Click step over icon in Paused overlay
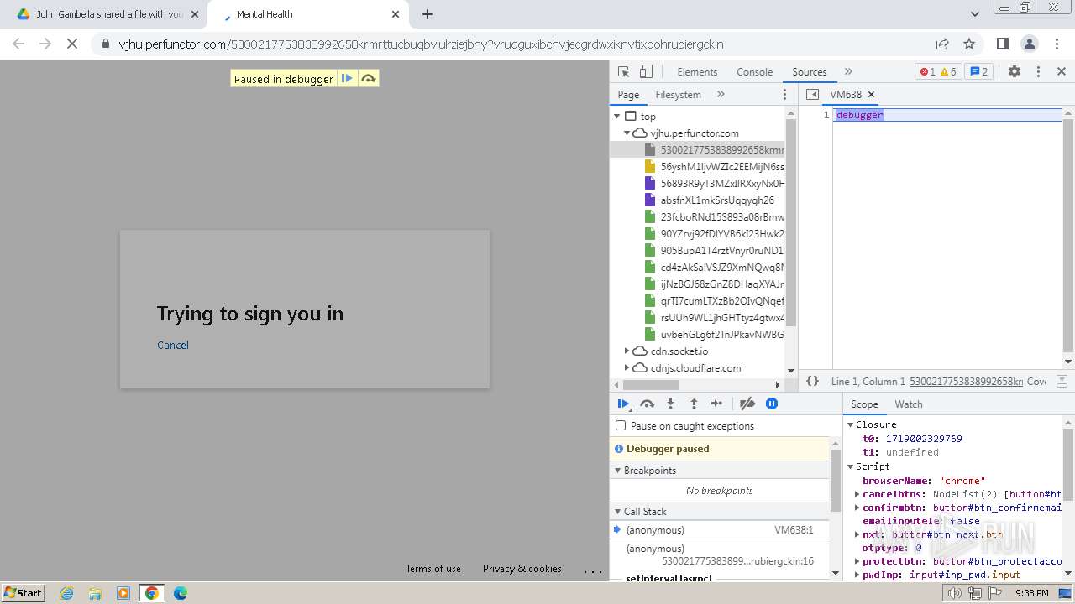 368,78
